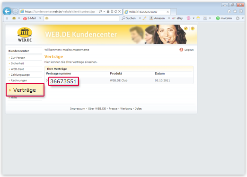Refresh the page with reload icon
Screen dimensions: 247x177
coord(115,11)
